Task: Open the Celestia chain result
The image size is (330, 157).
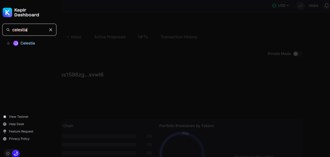Action: [x=28, y=43]
